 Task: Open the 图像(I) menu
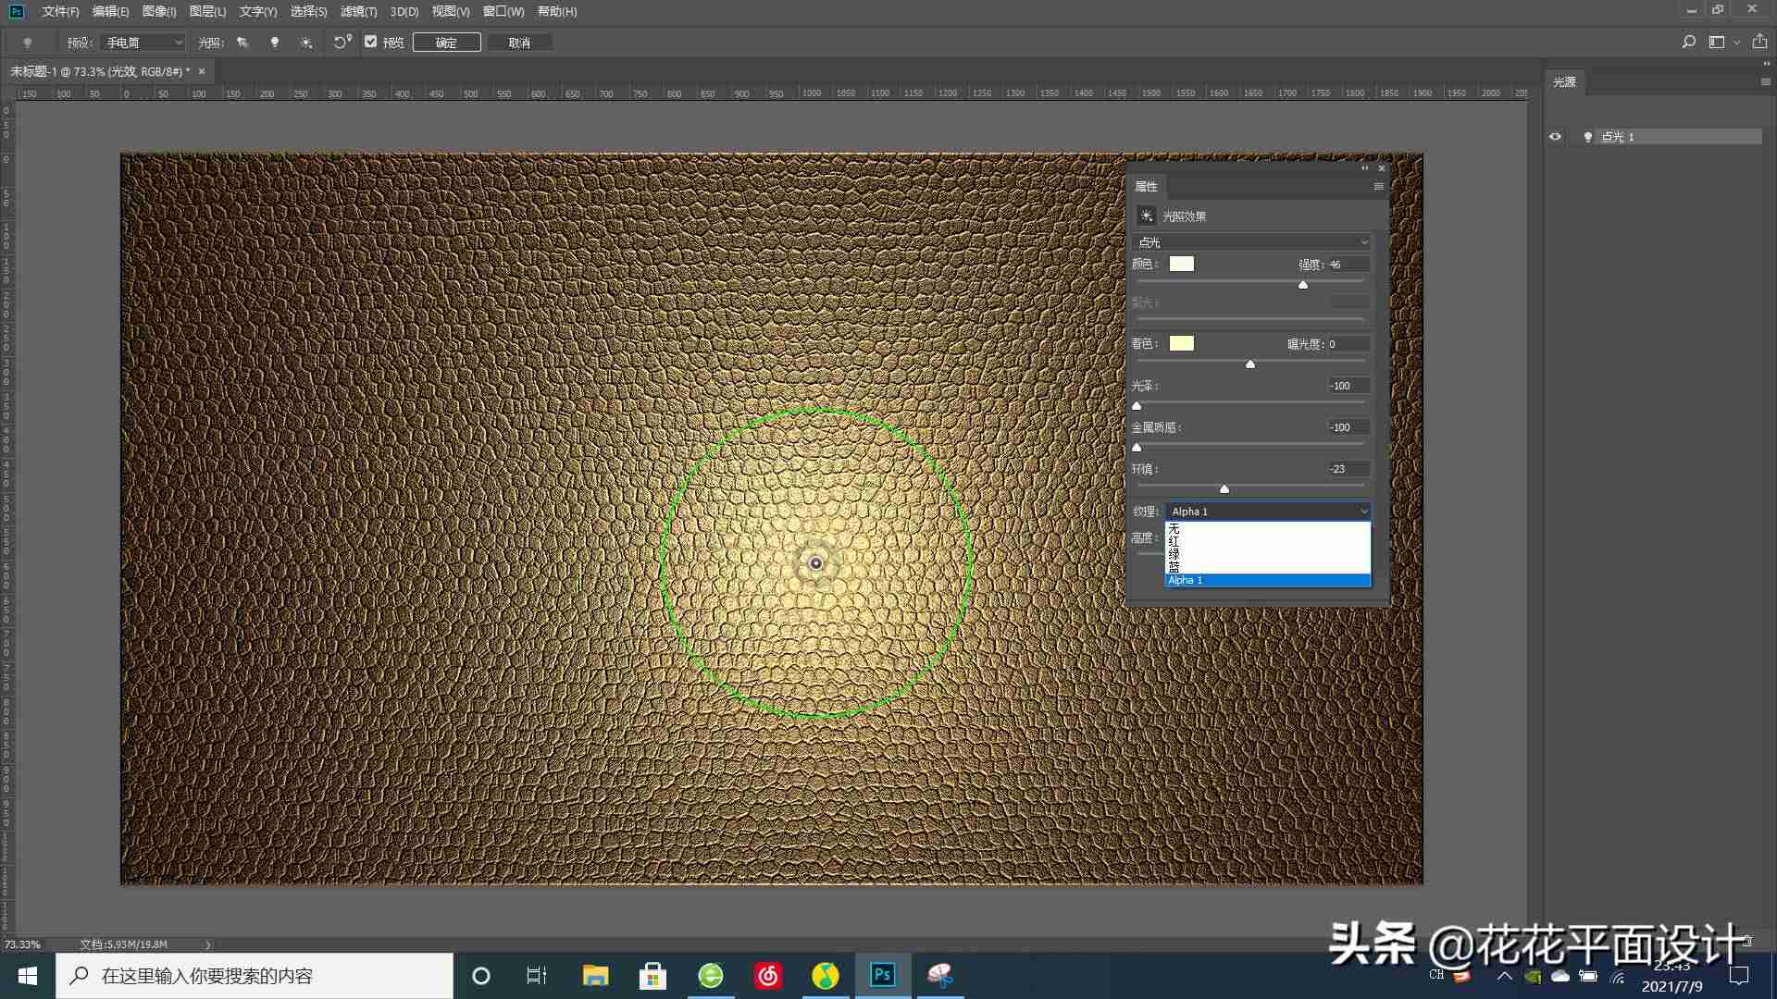(x=159, y=11)
